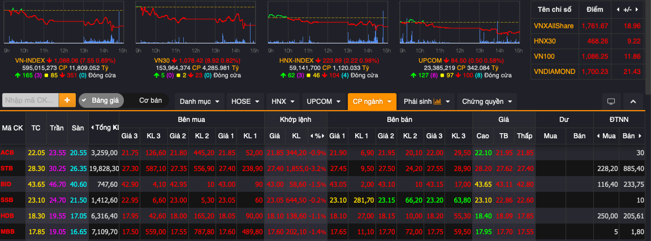This screenshot has height=241, width=651.
Task: Click the Bên bán header group
Action: point(400,120)
